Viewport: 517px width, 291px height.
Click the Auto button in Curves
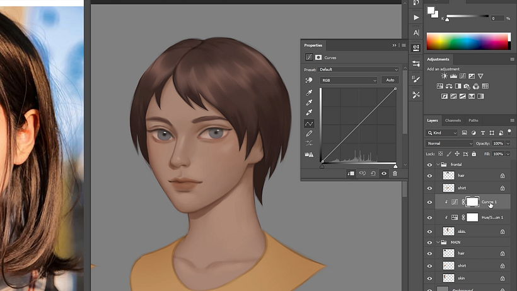click(390, 80)
